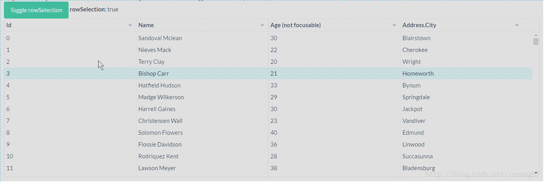Click the Address.City column header label
The height and width of the screenshot is (182, 544).
pos(419,25)
